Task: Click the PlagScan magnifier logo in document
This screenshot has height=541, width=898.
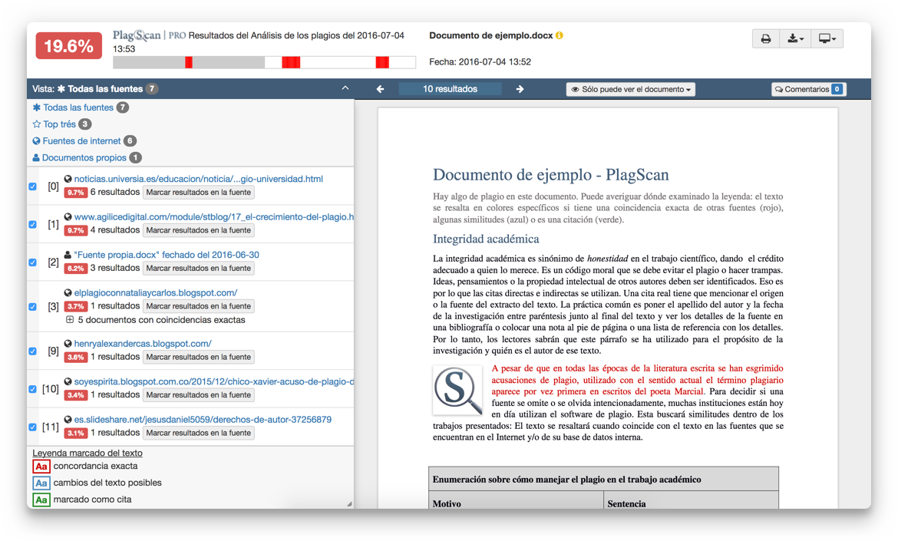Action: click(x=457, y=390)
